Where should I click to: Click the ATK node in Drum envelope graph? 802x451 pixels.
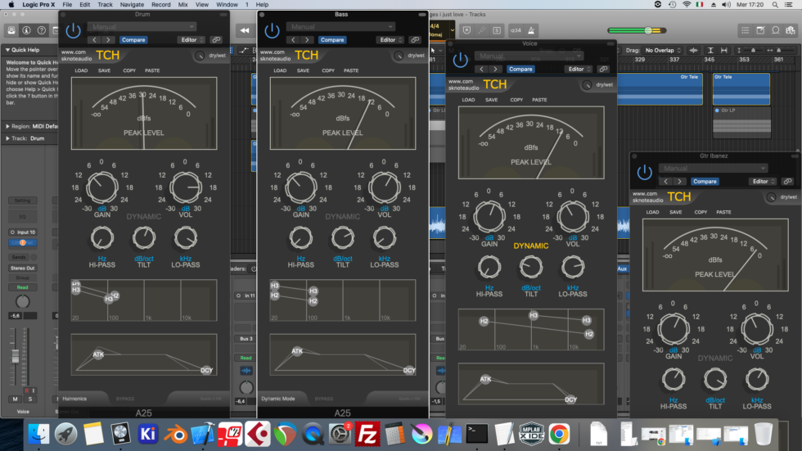[x=98, y=354]
